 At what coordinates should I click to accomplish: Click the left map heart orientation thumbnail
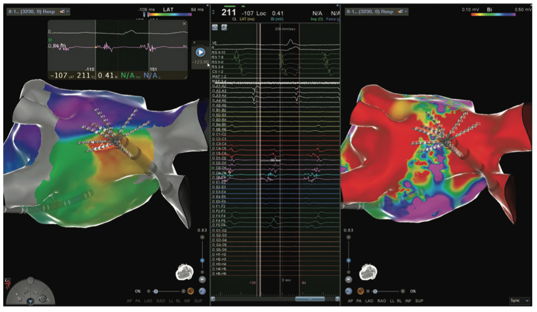(185, 272)
